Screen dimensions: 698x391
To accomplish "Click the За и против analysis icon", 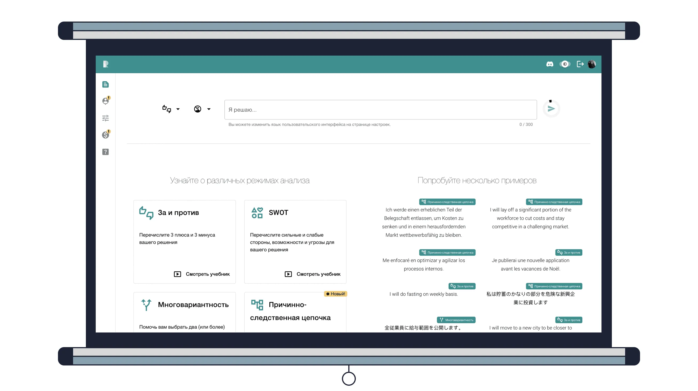I will [x=145, y=212].
